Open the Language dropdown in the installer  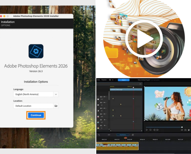(x=56, y=94)
